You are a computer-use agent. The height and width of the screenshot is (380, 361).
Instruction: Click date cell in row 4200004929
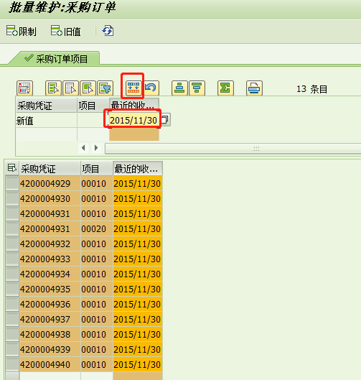[x=138, y=183]
